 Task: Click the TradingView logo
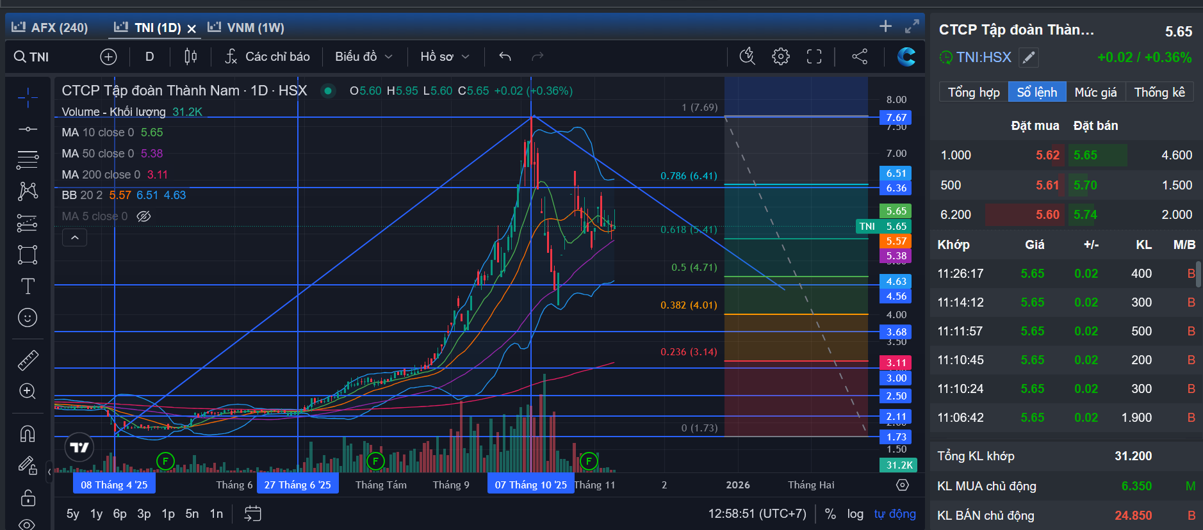(x=79, y=447)
